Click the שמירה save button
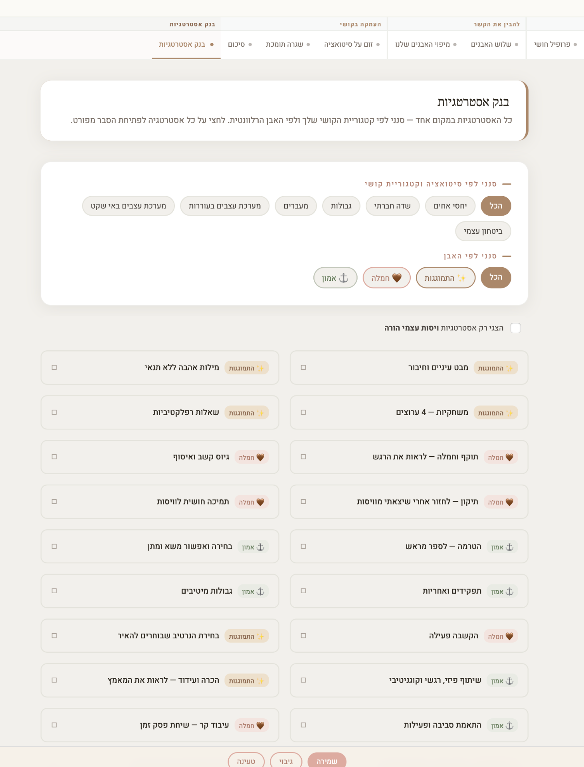Image resolution: width=584 pixels, height=767 pixels. (x=327, y=761)
